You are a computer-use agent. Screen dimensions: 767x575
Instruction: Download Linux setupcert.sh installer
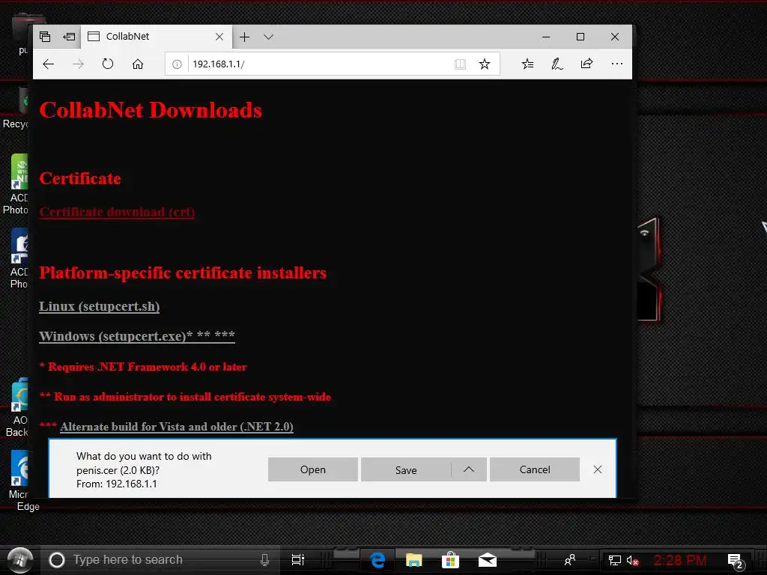point(100,306)
